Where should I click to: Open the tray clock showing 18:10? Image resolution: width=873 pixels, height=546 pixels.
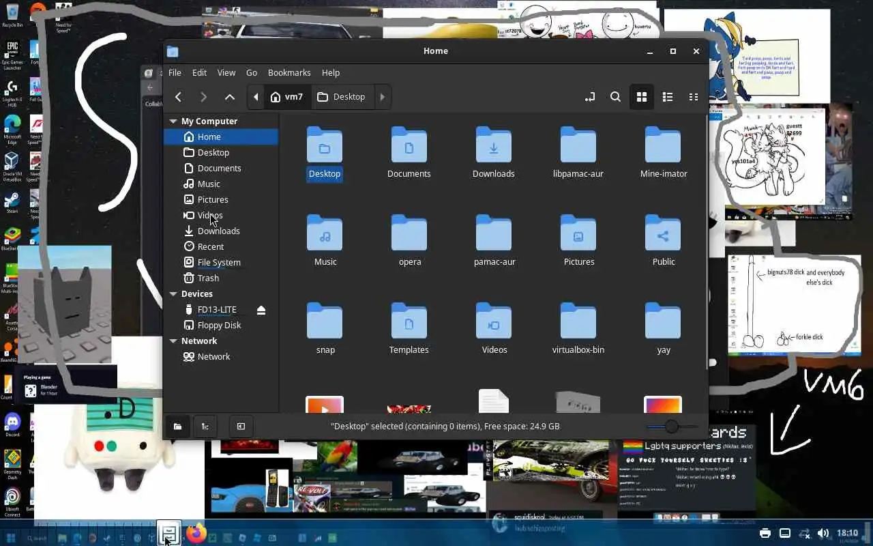click(x=847, y=533)
